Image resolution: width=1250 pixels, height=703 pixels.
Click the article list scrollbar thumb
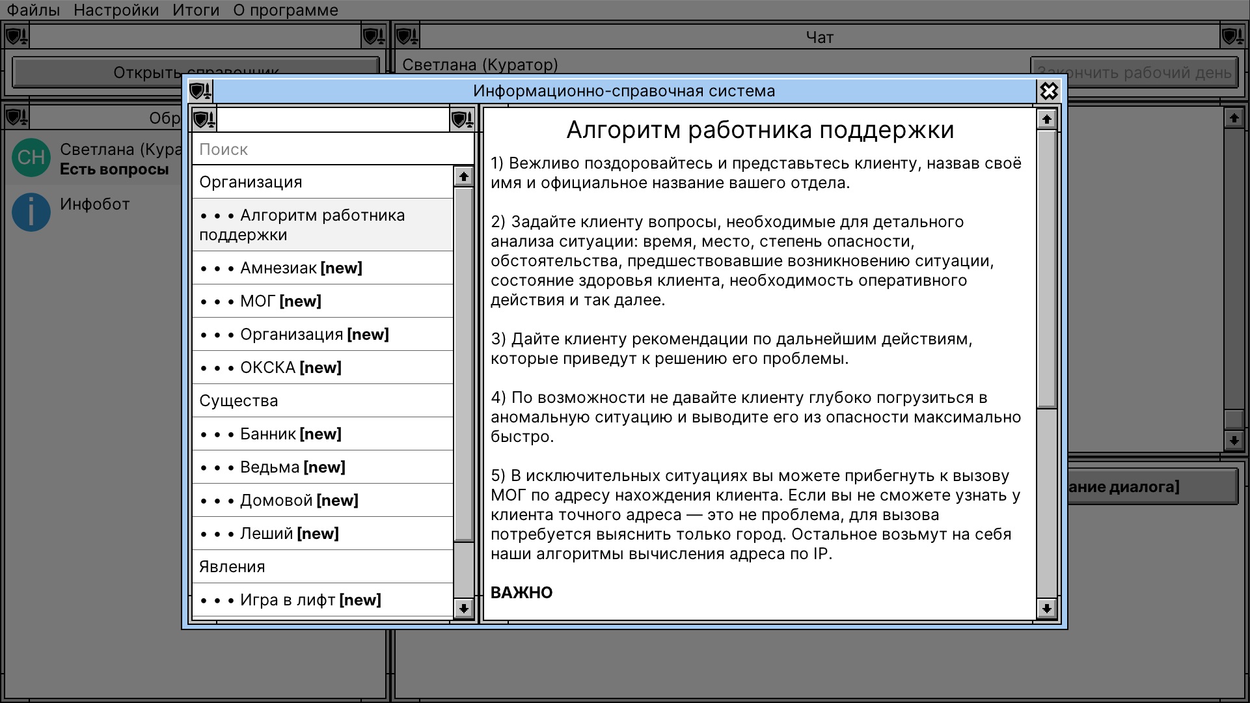click(x=463, y=365)
